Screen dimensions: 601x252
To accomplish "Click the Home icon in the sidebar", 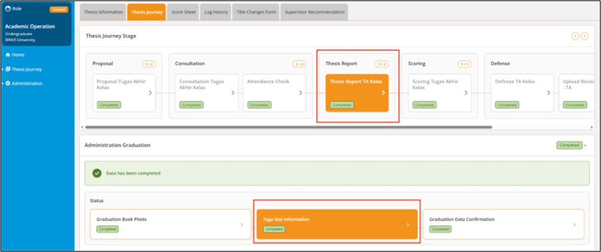I will 7,55.
